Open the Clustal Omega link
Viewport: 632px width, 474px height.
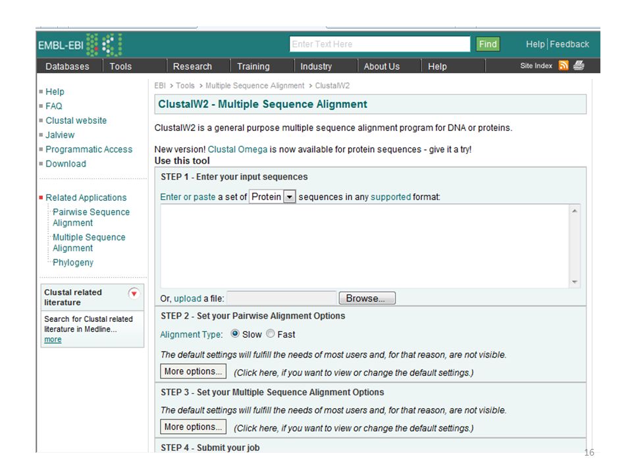click(x=238, y=149)
